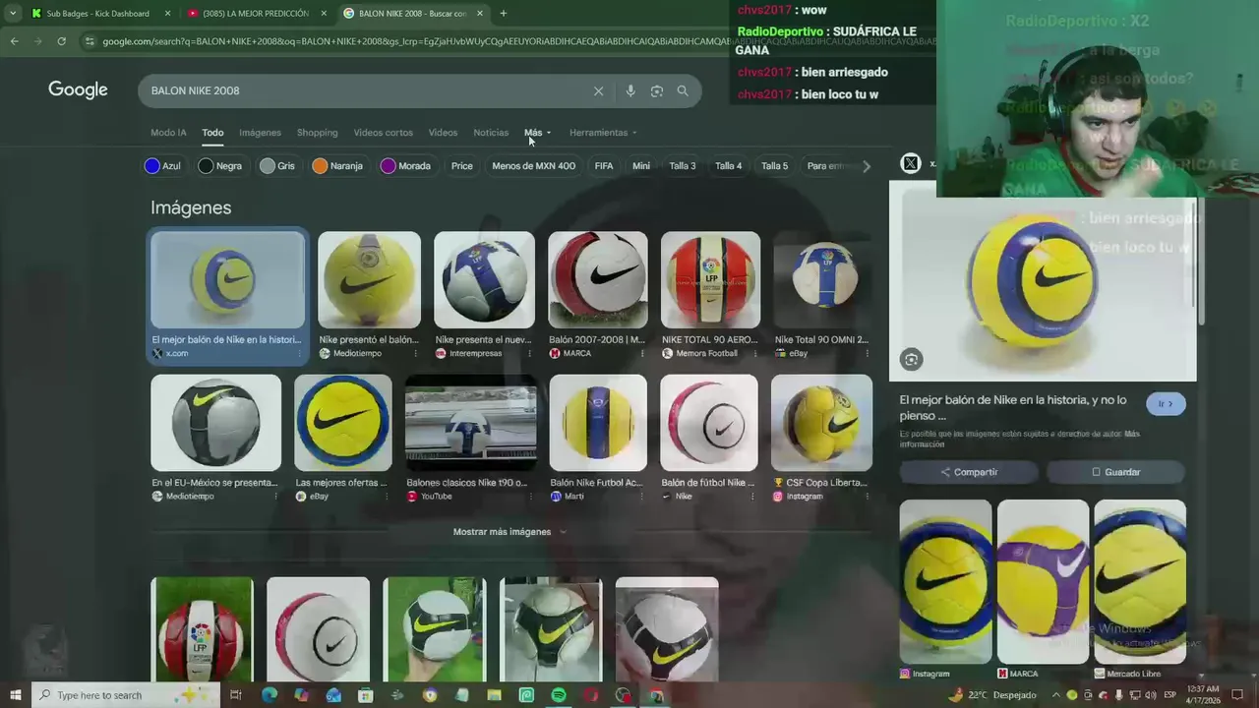Switch to the LA MEJOR PREDICCIÓN tab
The image size is (1259, 708).
(x=256, y=13)
